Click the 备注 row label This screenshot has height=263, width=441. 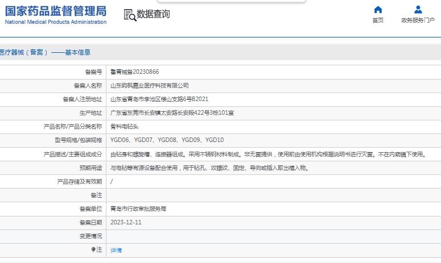pos(97,195)
